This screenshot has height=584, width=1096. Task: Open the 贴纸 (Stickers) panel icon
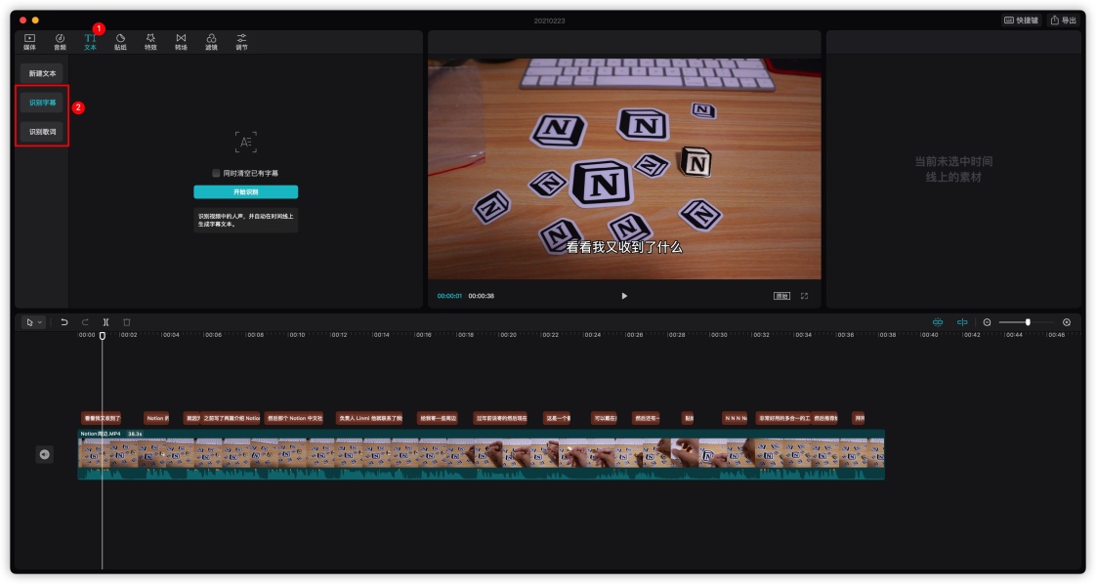120,42
